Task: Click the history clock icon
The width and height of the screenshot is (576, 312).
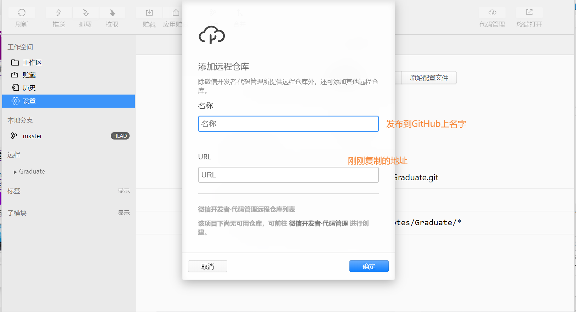Action: click(x=15, y=87)
